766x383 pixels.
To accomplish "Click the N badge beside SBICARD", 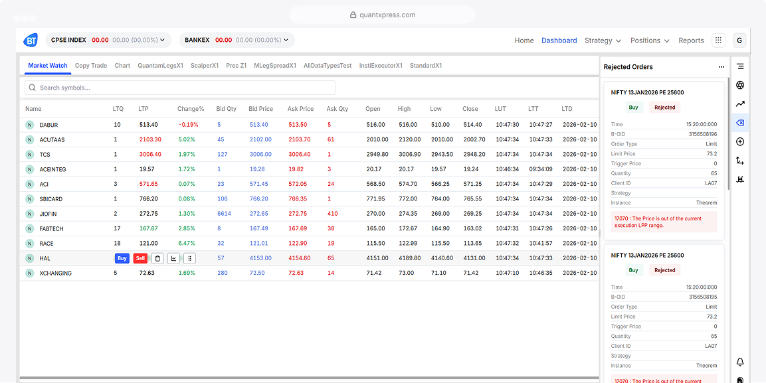I will coord(29,199).
